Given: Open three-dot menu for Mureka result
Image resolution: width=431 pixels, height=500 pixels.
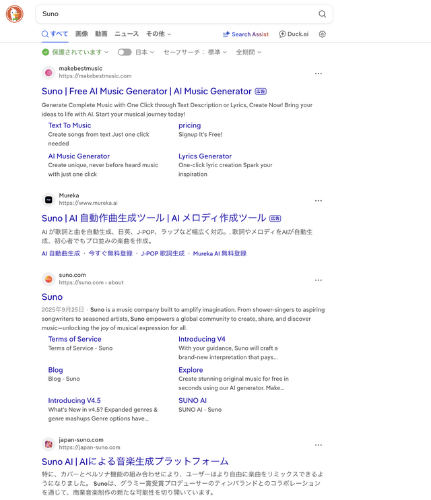Looking at the screenshot, I should 318,200.
